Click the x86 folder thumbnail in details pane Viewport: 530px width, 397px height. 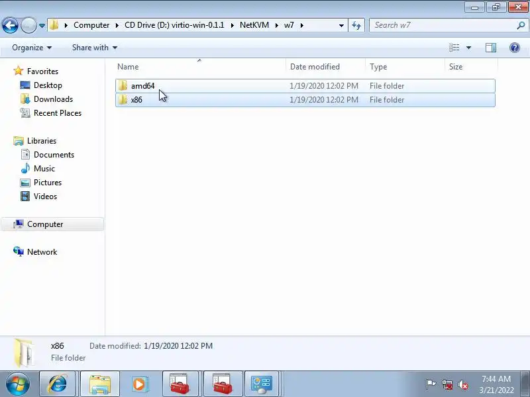[24, 353]
